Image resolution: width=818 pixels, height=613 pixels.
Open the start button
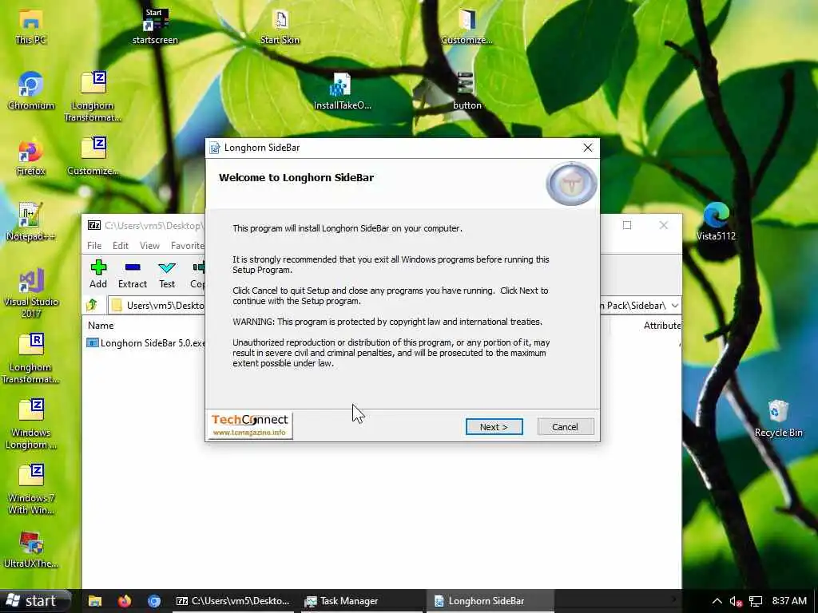click(x=35, y=601)
